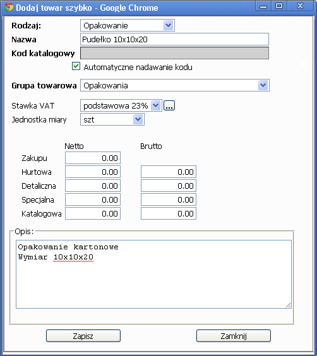Focus the Nazwa text field
Viewport: 317px width, 356px height.
click(174, 39)
